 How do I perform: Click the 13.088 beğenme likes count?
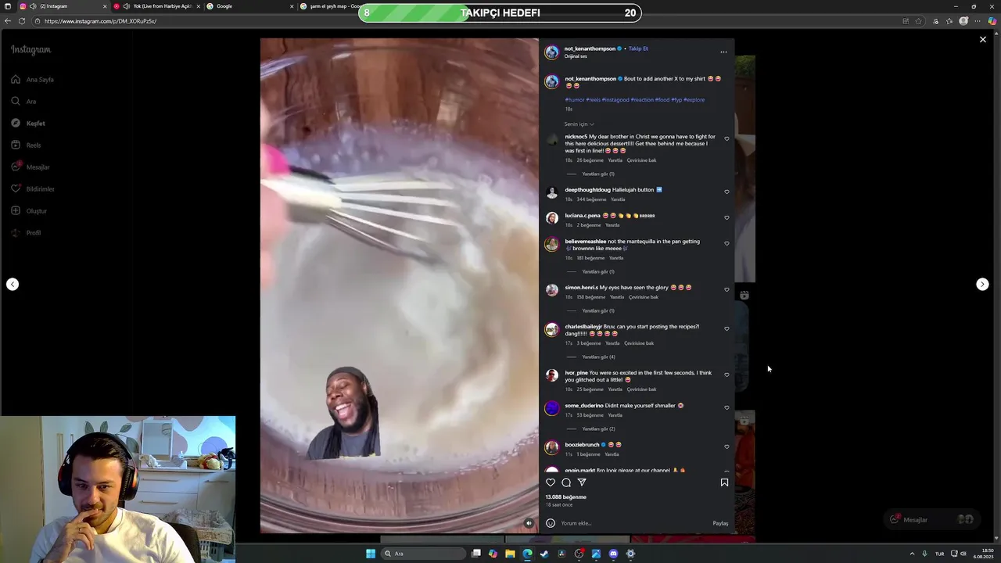(x=565, y=497)
